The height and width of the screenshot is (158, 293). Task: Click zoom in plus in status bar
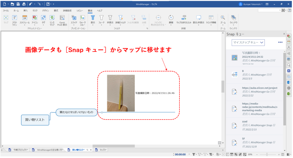click(279, 155)
